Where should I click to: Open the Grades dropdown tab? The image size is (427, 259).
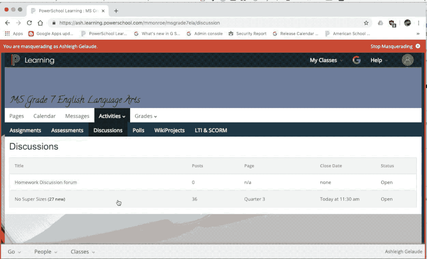point(146,116)
